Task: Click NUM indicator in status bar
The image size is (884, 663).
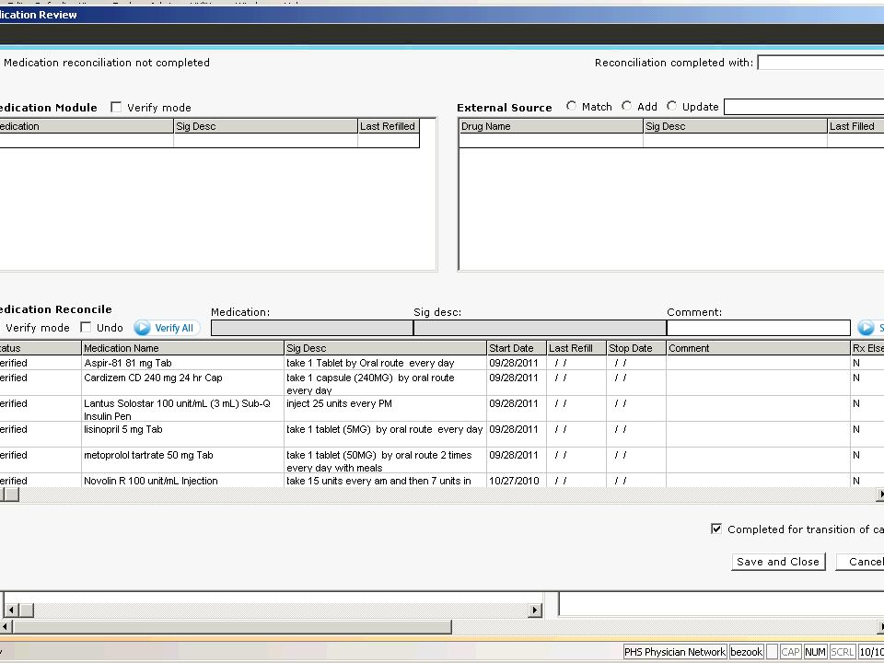Action: click(815, 652)
